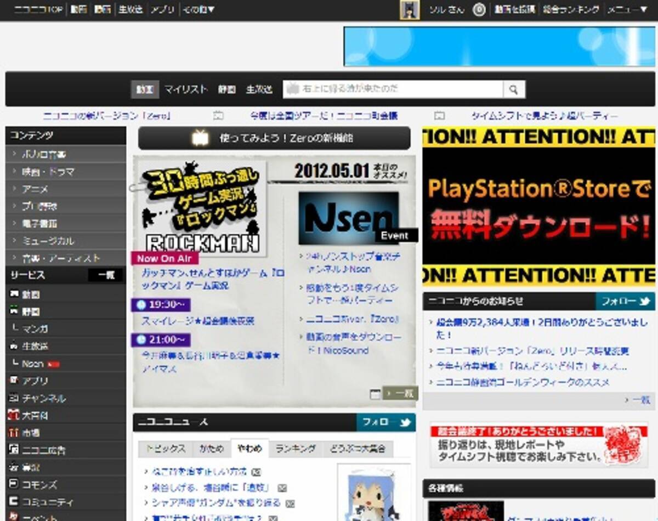This screenshot has width=658, height=521.
Task: Click the calendar icon beside 一覧 button
Action: (x=375, y=394)
